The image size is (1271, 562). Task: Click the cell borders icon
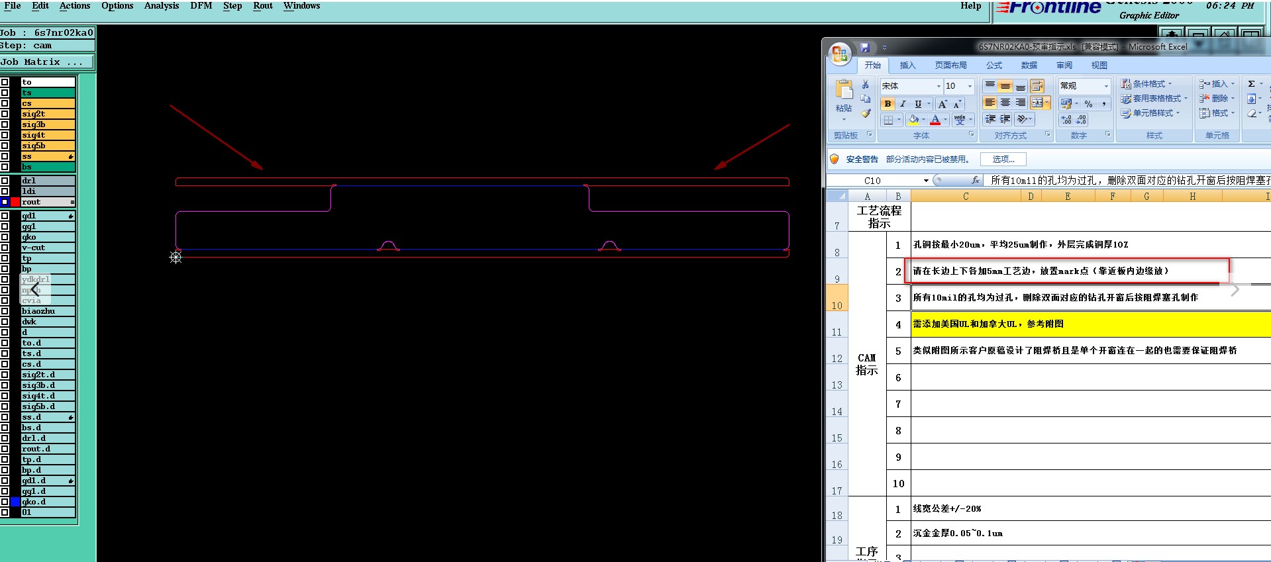coord(888,120)
